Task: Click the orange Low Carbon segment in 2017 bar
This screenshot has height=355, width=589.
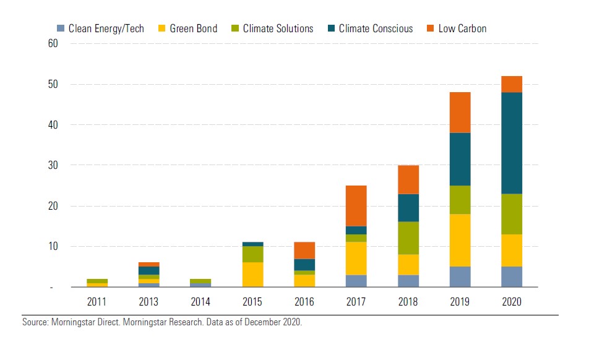Action: (356, 206)
